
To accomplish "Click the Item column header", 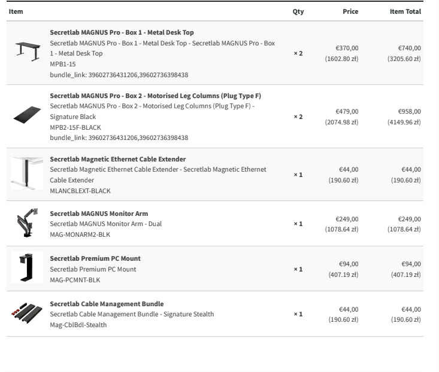I will click(16, 11).
